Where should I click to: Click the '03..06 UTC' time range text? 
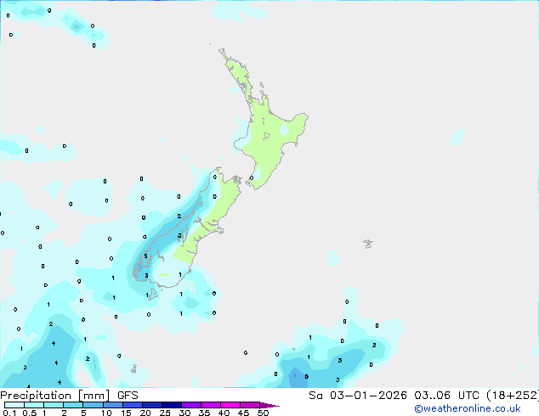446,396
